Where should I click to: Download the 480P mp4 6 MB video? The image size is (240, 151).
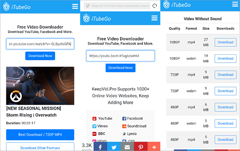[226, 107]
